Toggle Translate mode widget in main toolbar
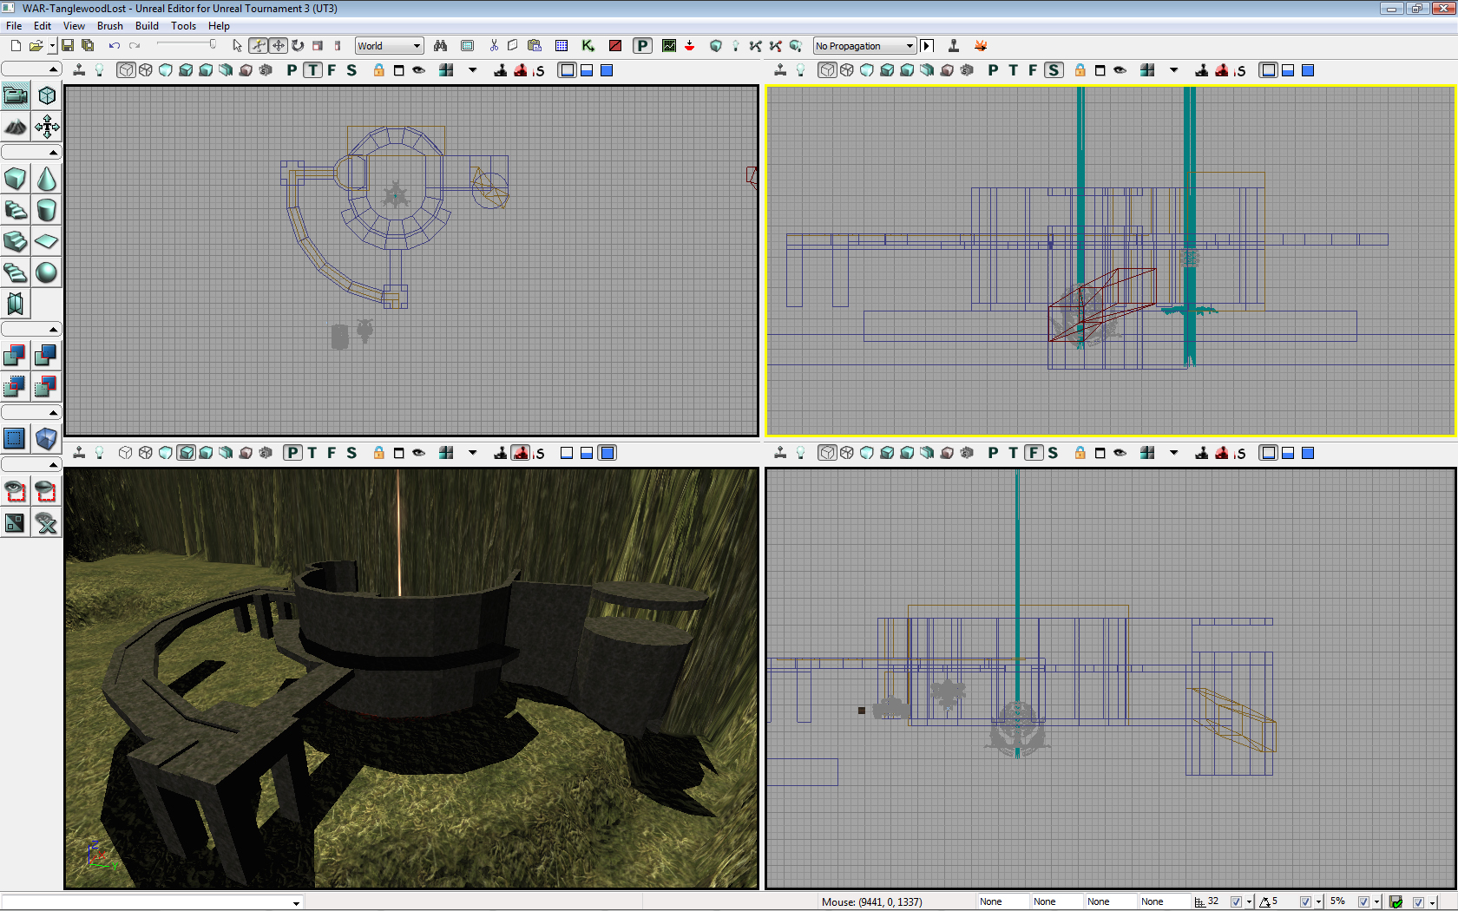 (278, 46)
